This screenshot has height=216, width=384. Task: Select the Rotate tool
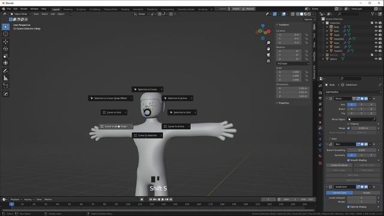pos(5,49)
